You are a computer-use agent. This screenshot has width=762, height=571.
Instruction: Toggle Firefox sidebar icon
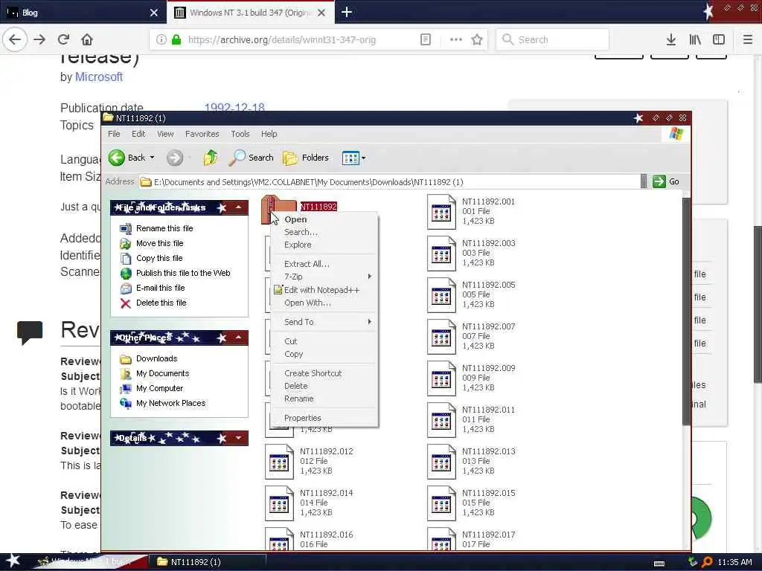[719, 40]
